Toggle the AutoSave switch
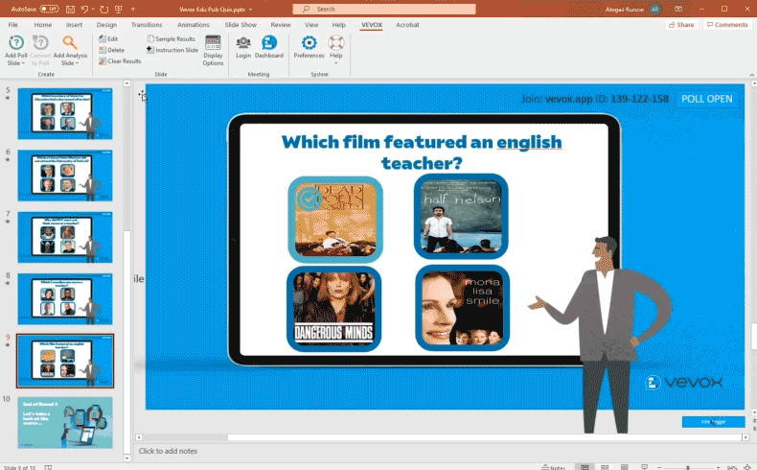The height and width of the screenshot is (470, 757). tap(49, 9)
